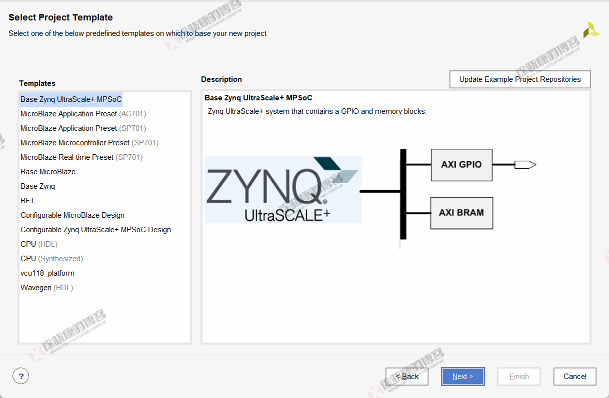Screen dimensions: 609x398
Task: Select MicroBlaze Application Preset (AC701)
Action: click(83, 114)
